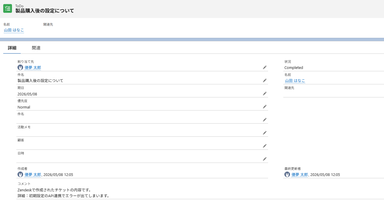Click the コメント field label
This screenshot has width=384, height=203.
(x=24, y=184)
